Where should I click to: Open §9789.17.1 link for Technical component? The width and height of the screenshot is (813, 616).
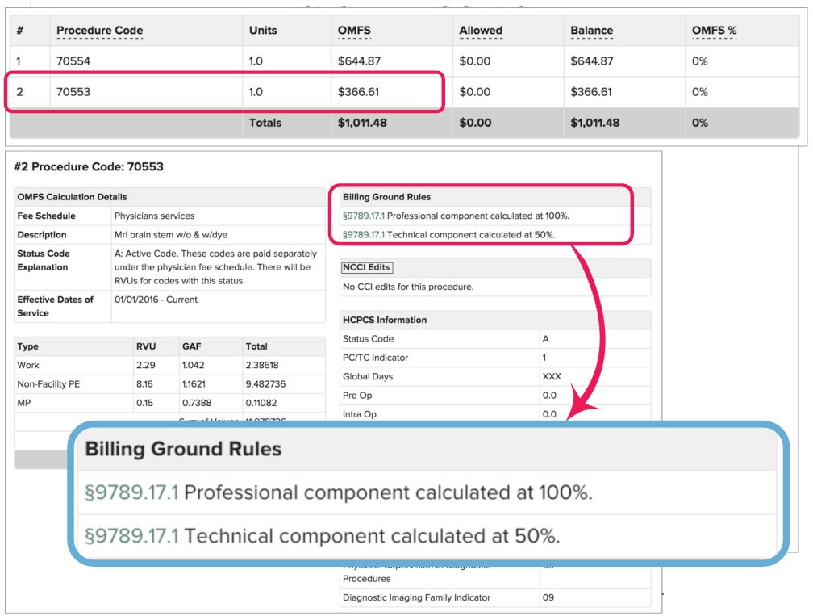point(364,235)
